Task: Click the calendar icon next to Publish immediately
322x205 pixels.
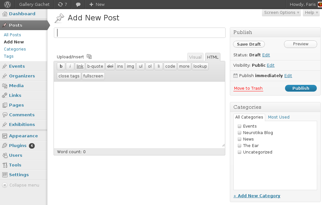Action: click(235, 75)
